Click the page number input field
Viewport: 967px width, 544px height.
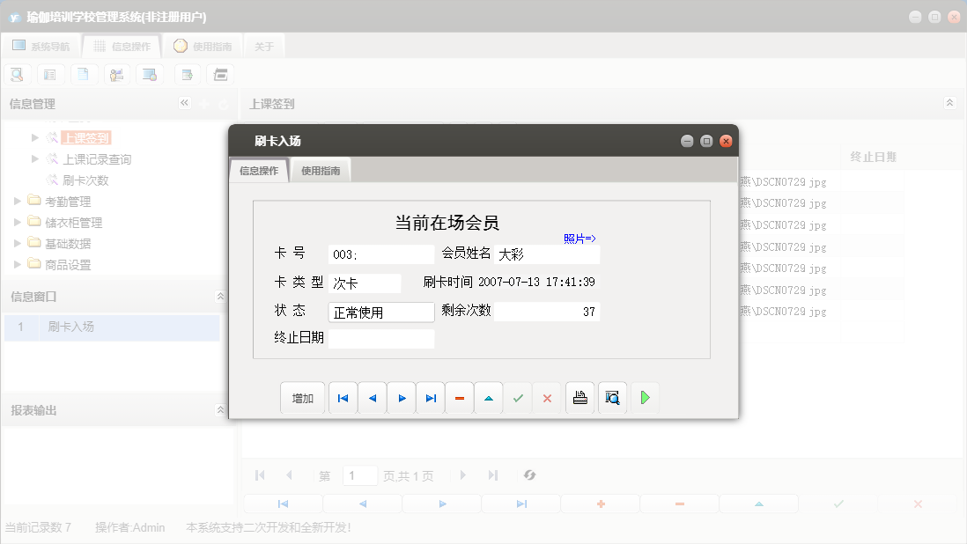pos(359,475)
